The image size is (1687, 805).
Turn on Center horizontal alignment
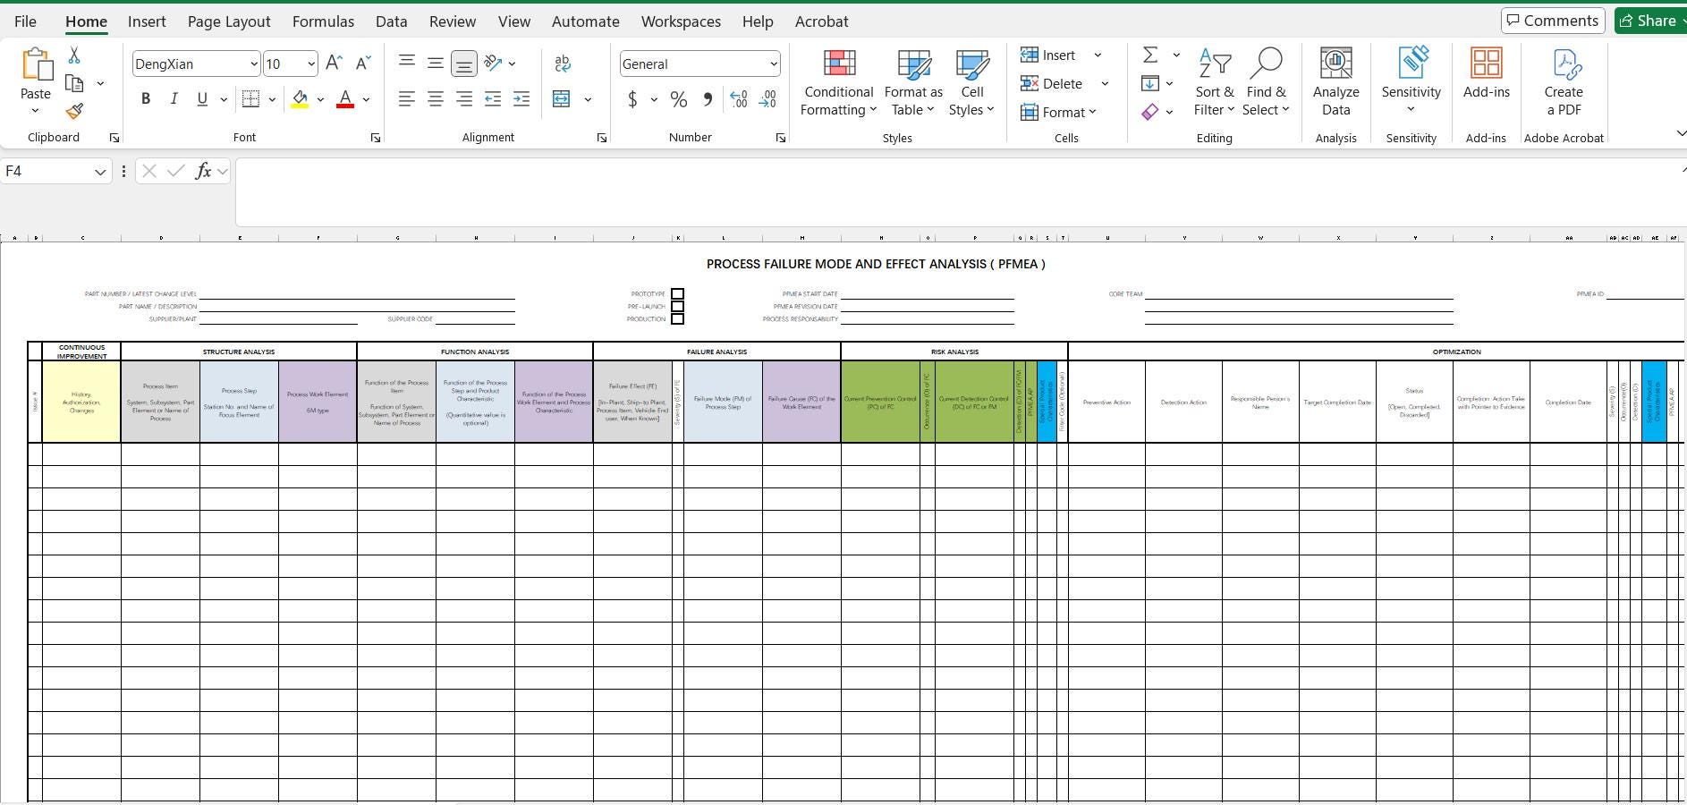436,99
